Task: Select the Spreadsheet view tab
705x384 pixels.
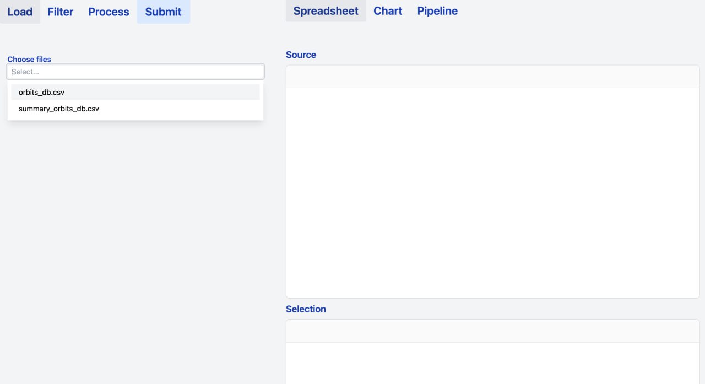Action: pos(326,11)
